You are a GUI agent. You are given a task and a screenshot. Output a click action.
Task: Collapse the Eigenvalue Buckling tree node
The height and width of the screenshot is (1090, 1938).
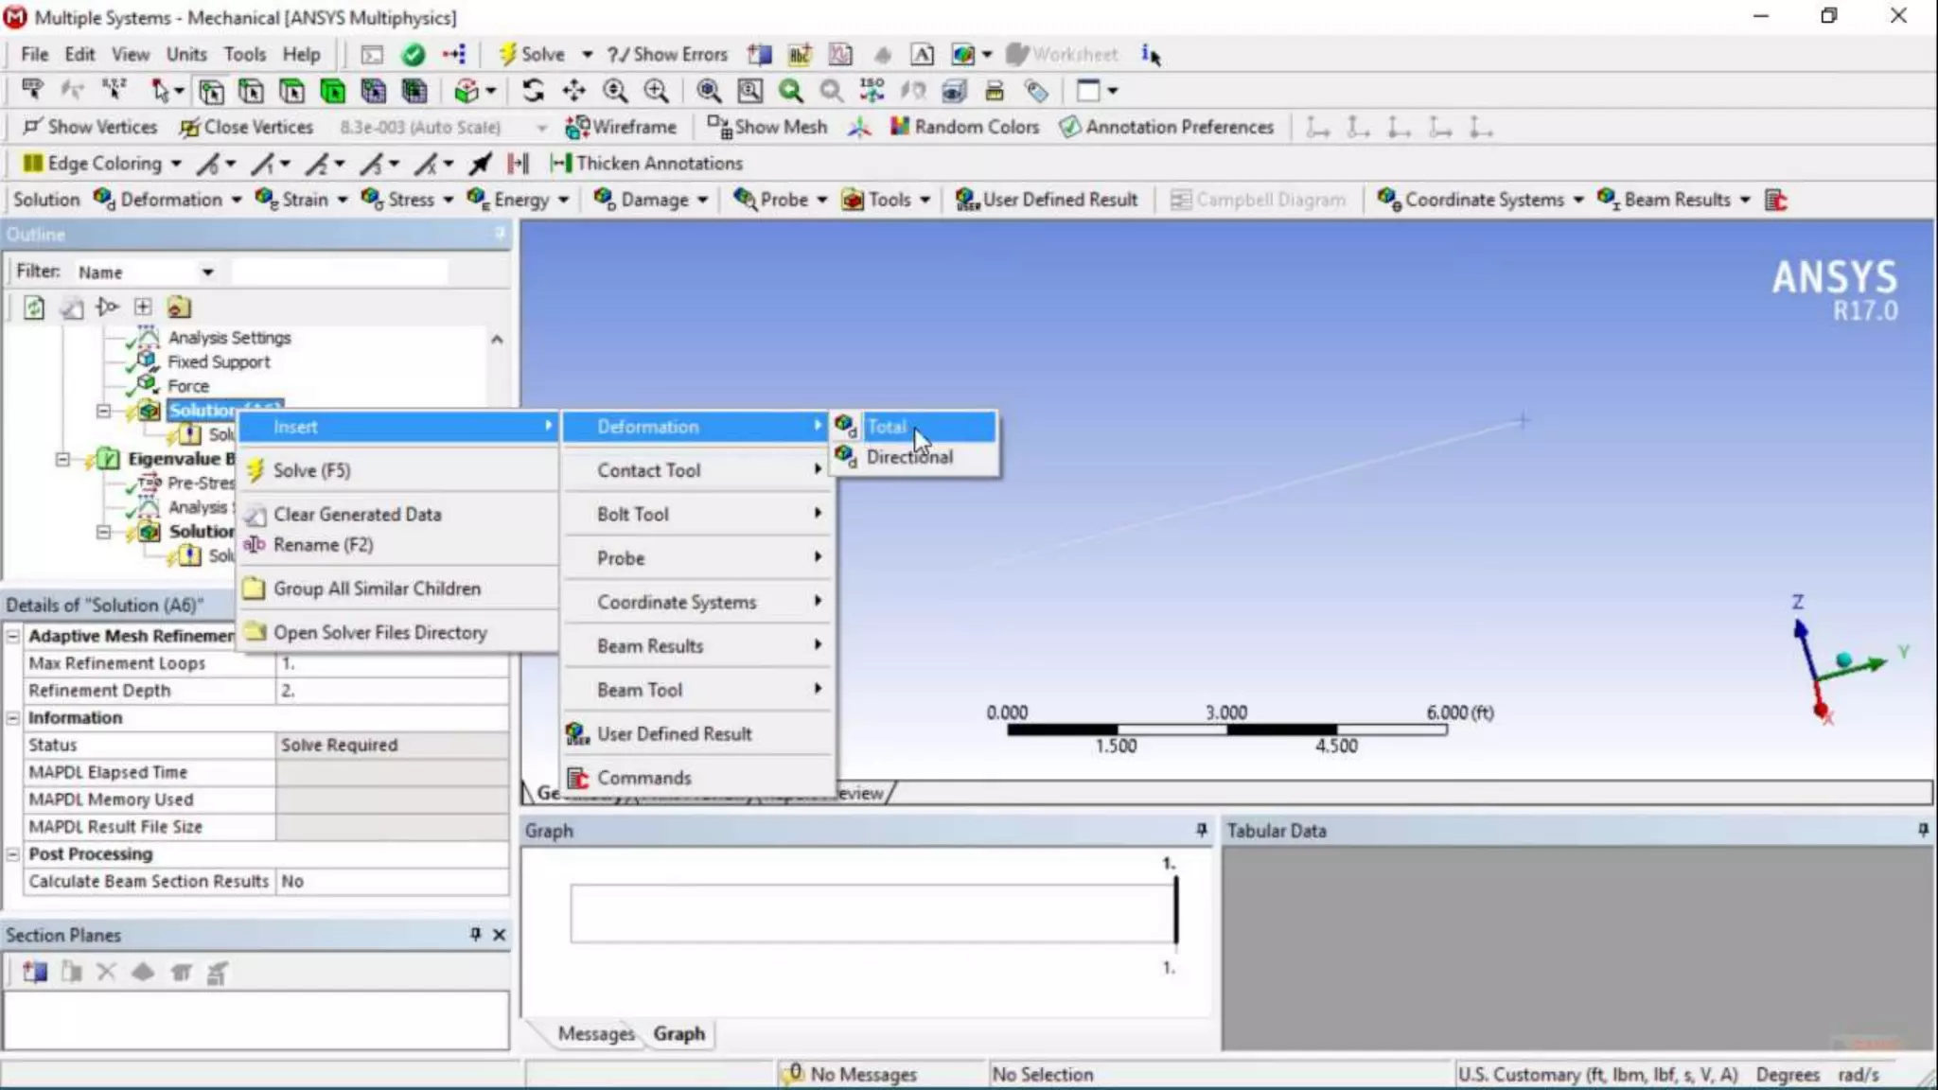(62, 459)
